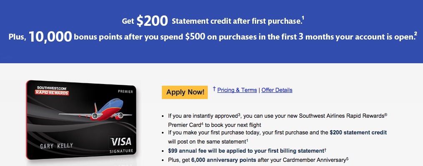423x166 pixels.
Task: Click the dagger symbol before Pricing & Terms
Action: click(214, 89)
